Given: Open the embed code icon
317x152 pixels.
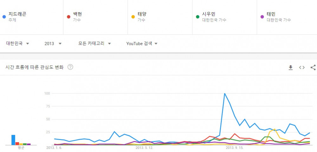Looking at the screenshot, I should (x=302, y=68).
